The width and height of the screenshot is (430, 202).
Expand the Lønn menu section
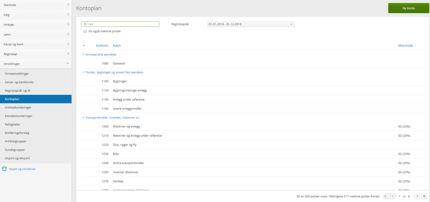(x=36, y=34)
